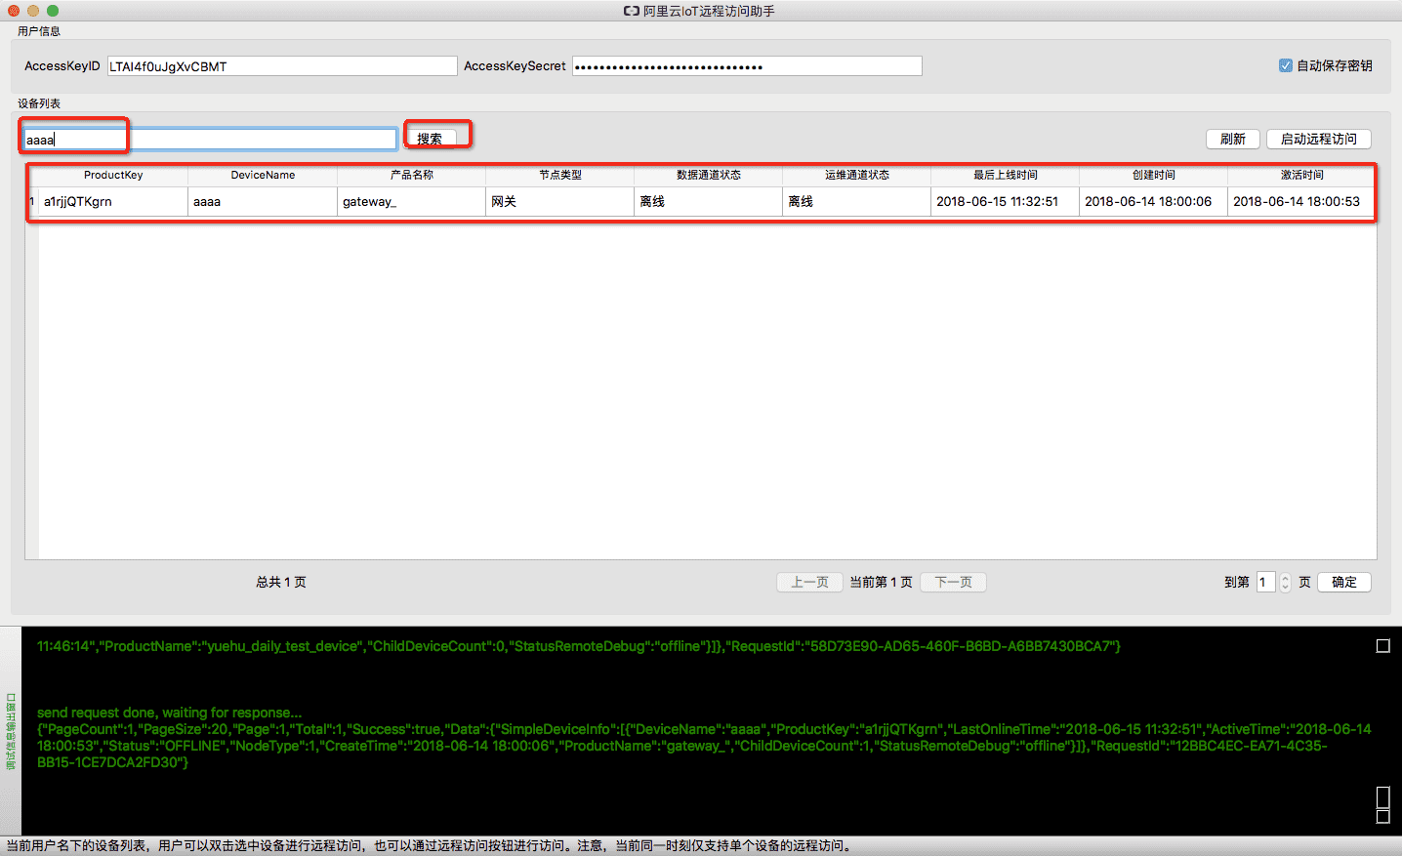
Task: Click the 2018-06-14 18:00:53 activation time cell
Action: pos(1301,202)
